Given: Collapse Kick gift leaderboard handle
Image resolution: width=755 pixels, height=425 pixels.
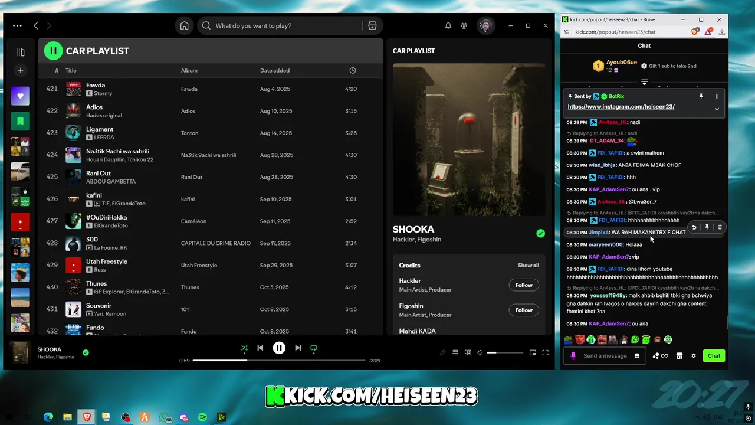Looking at the screenshot, I should (644, 81).
